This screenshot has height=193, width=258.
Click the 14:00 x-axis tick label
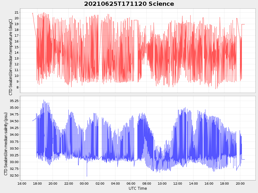click(x=193, y=183)
